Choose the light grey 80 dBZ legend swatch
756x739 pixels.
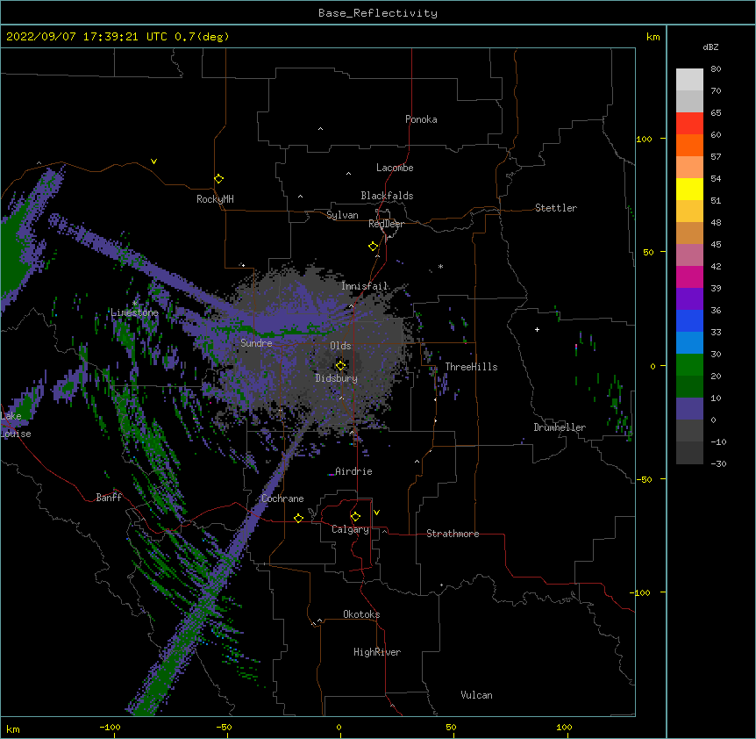pyautogui.click(x=689, y=79)
